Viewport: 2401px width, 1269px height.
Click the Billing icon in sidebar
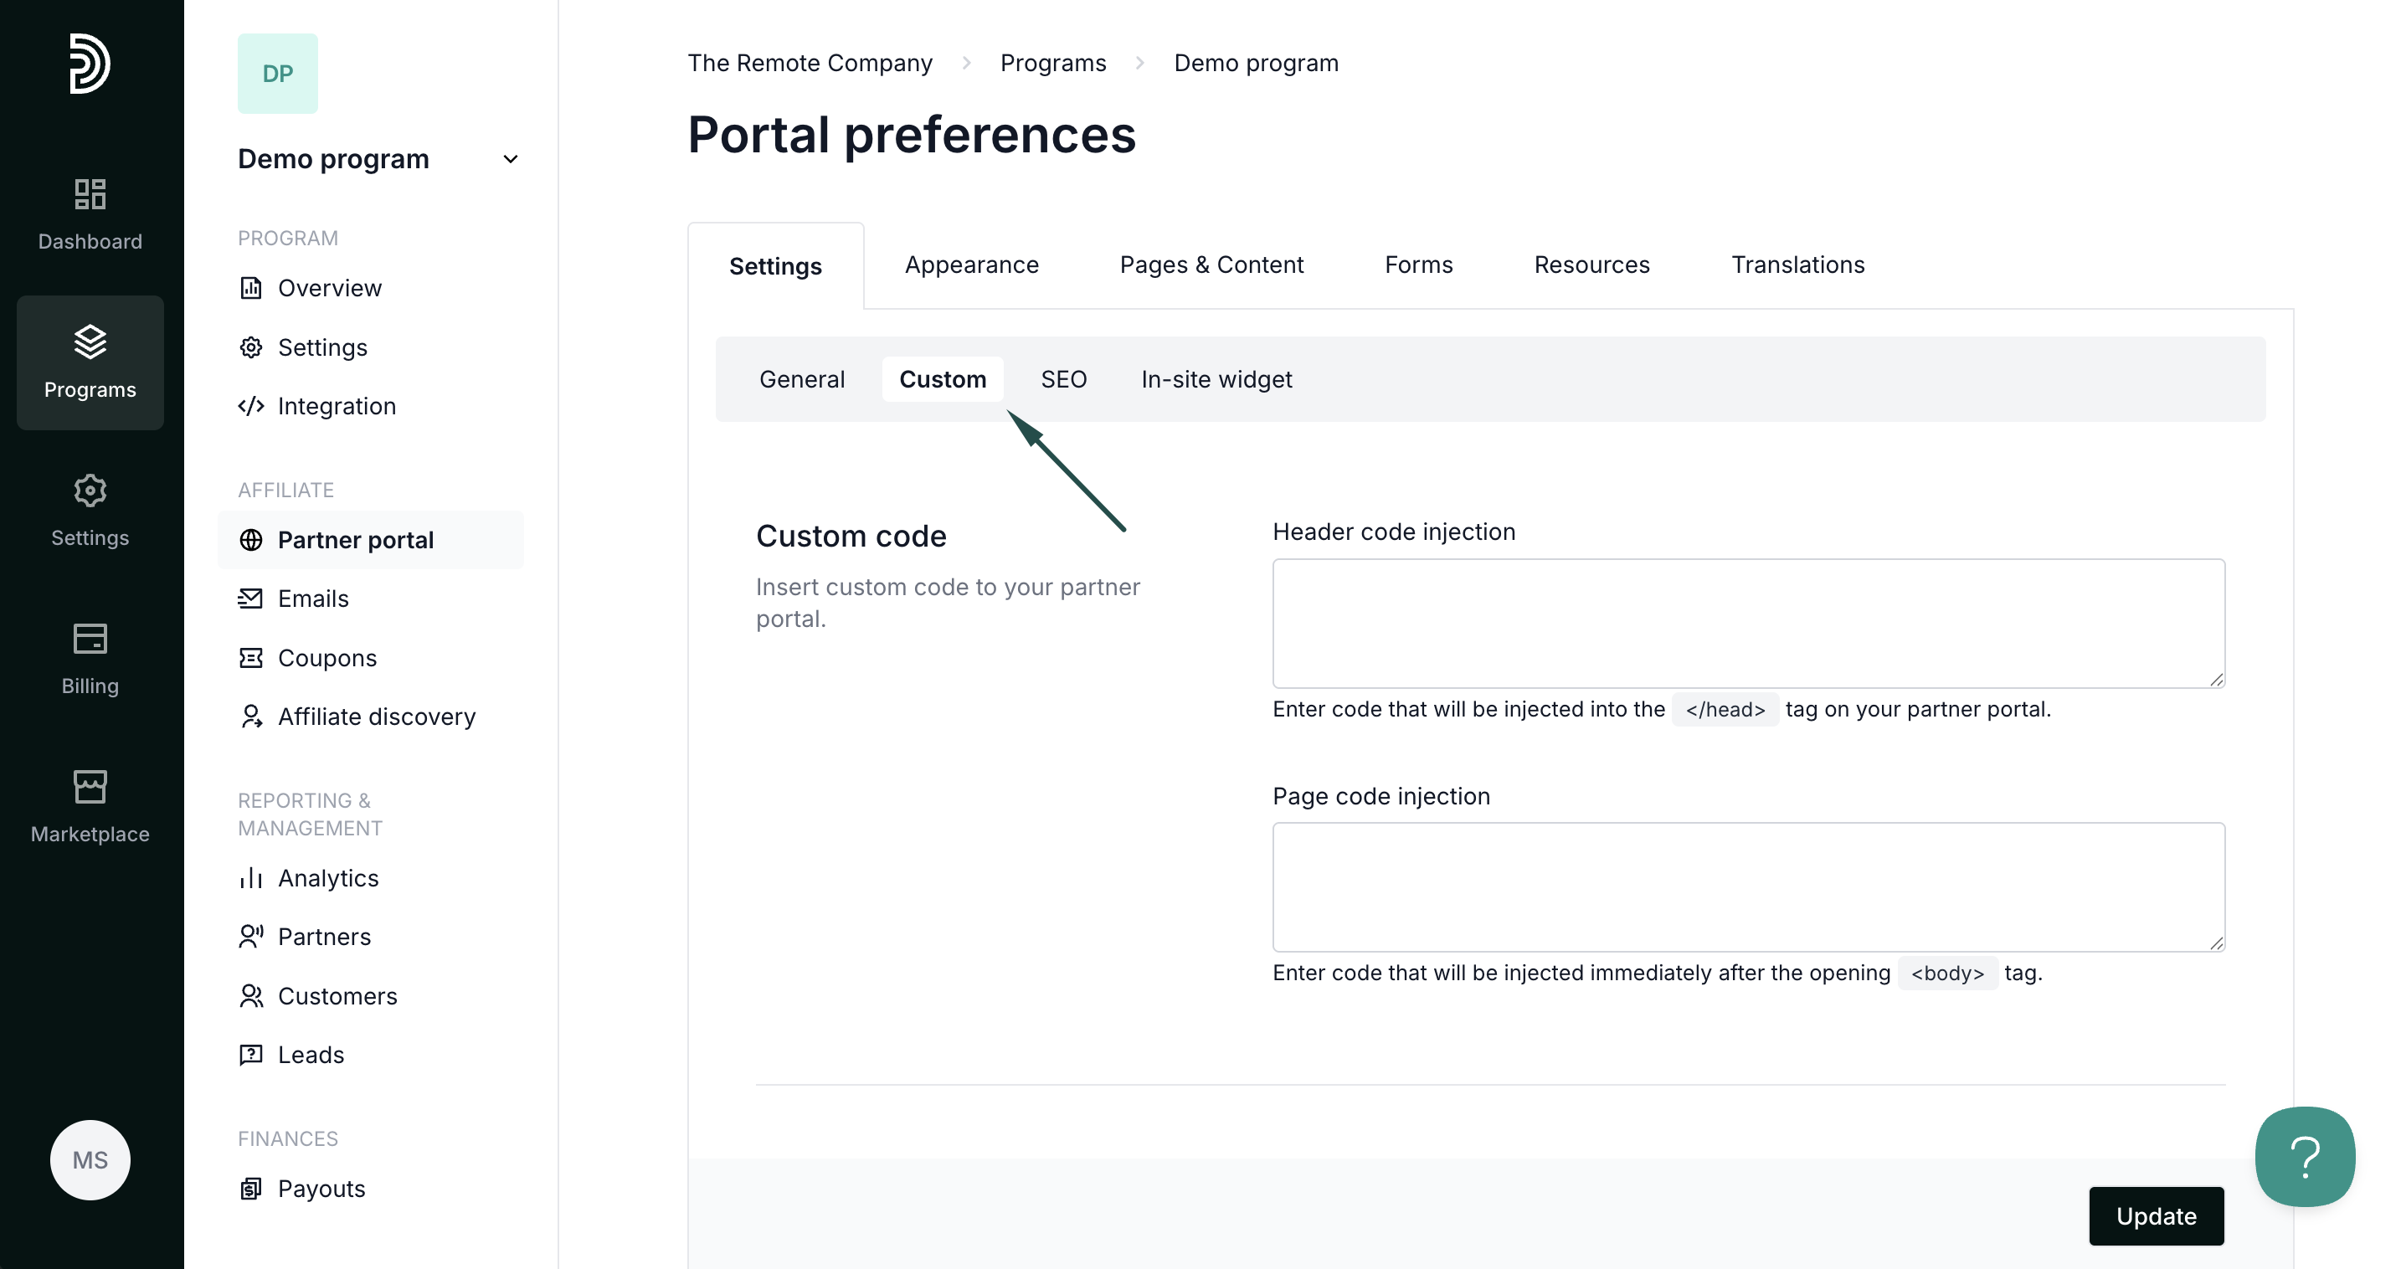pos(90,640)
